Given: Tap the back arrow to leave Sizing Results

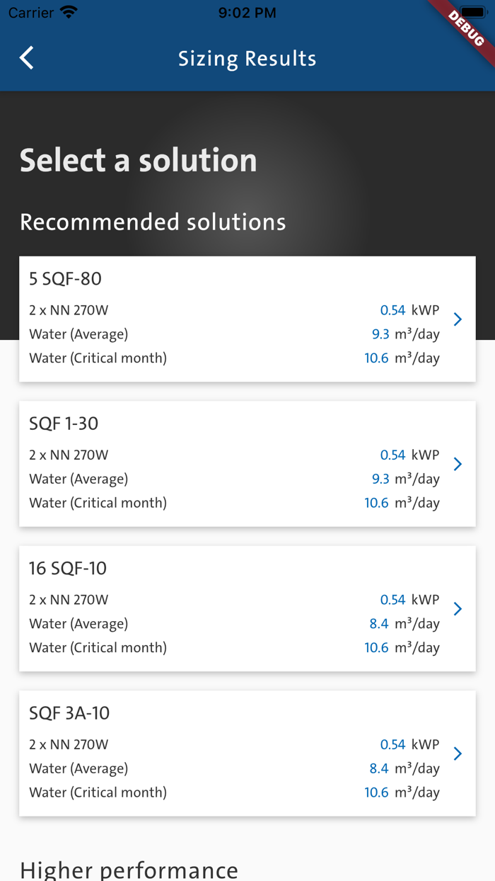Looking at the screenshot, I should (x=26, y=58).
